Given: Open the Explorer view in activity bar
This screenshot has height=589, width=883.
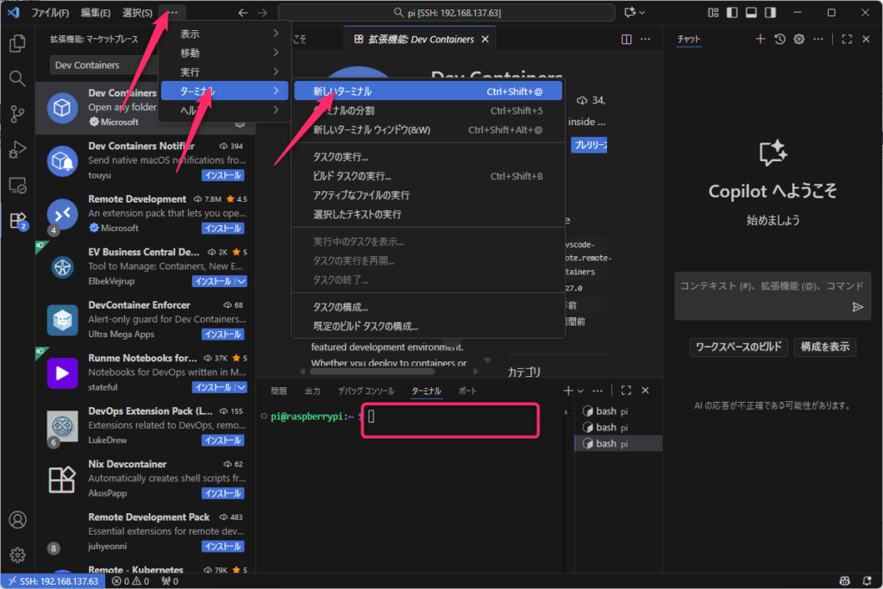Looking at the screenshot, I should tap(17, 44).
